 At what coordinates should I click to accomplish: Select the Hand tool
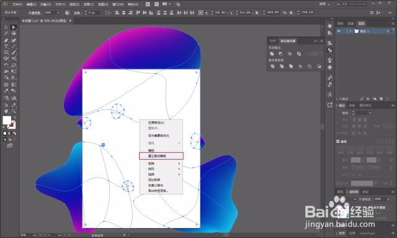[6, 111]
